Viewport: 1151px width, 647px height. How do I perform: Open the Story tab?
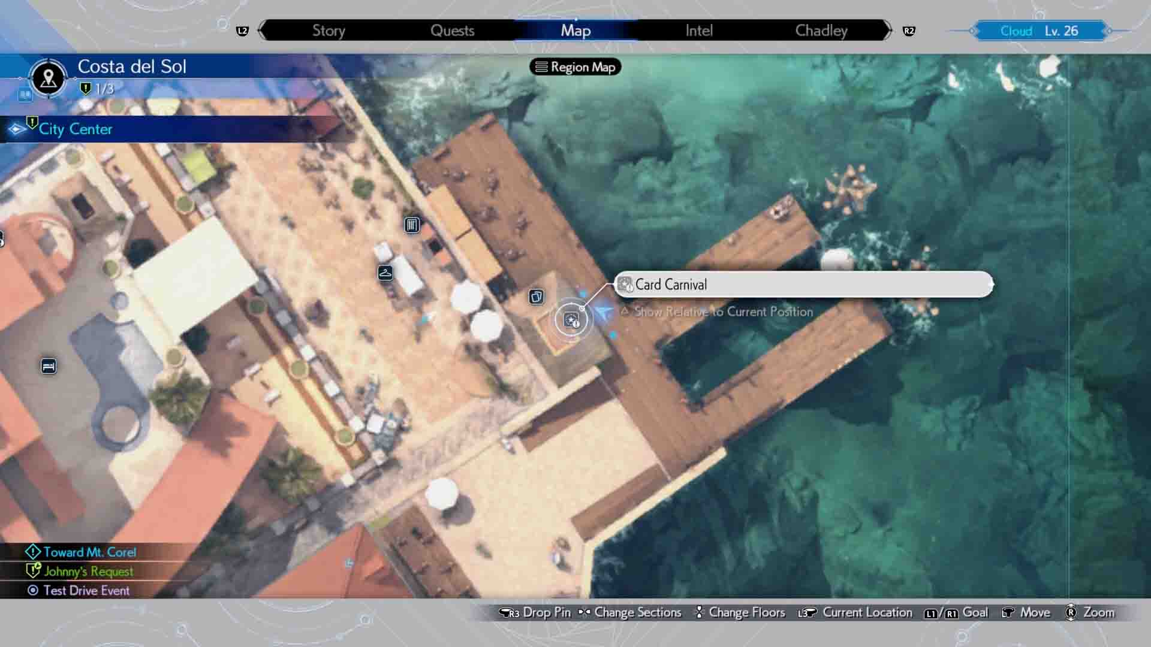click(x=329, y=31)
